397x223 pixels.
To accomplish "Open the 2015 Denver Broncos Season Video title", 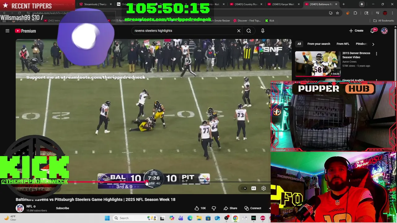I will 356,55.
